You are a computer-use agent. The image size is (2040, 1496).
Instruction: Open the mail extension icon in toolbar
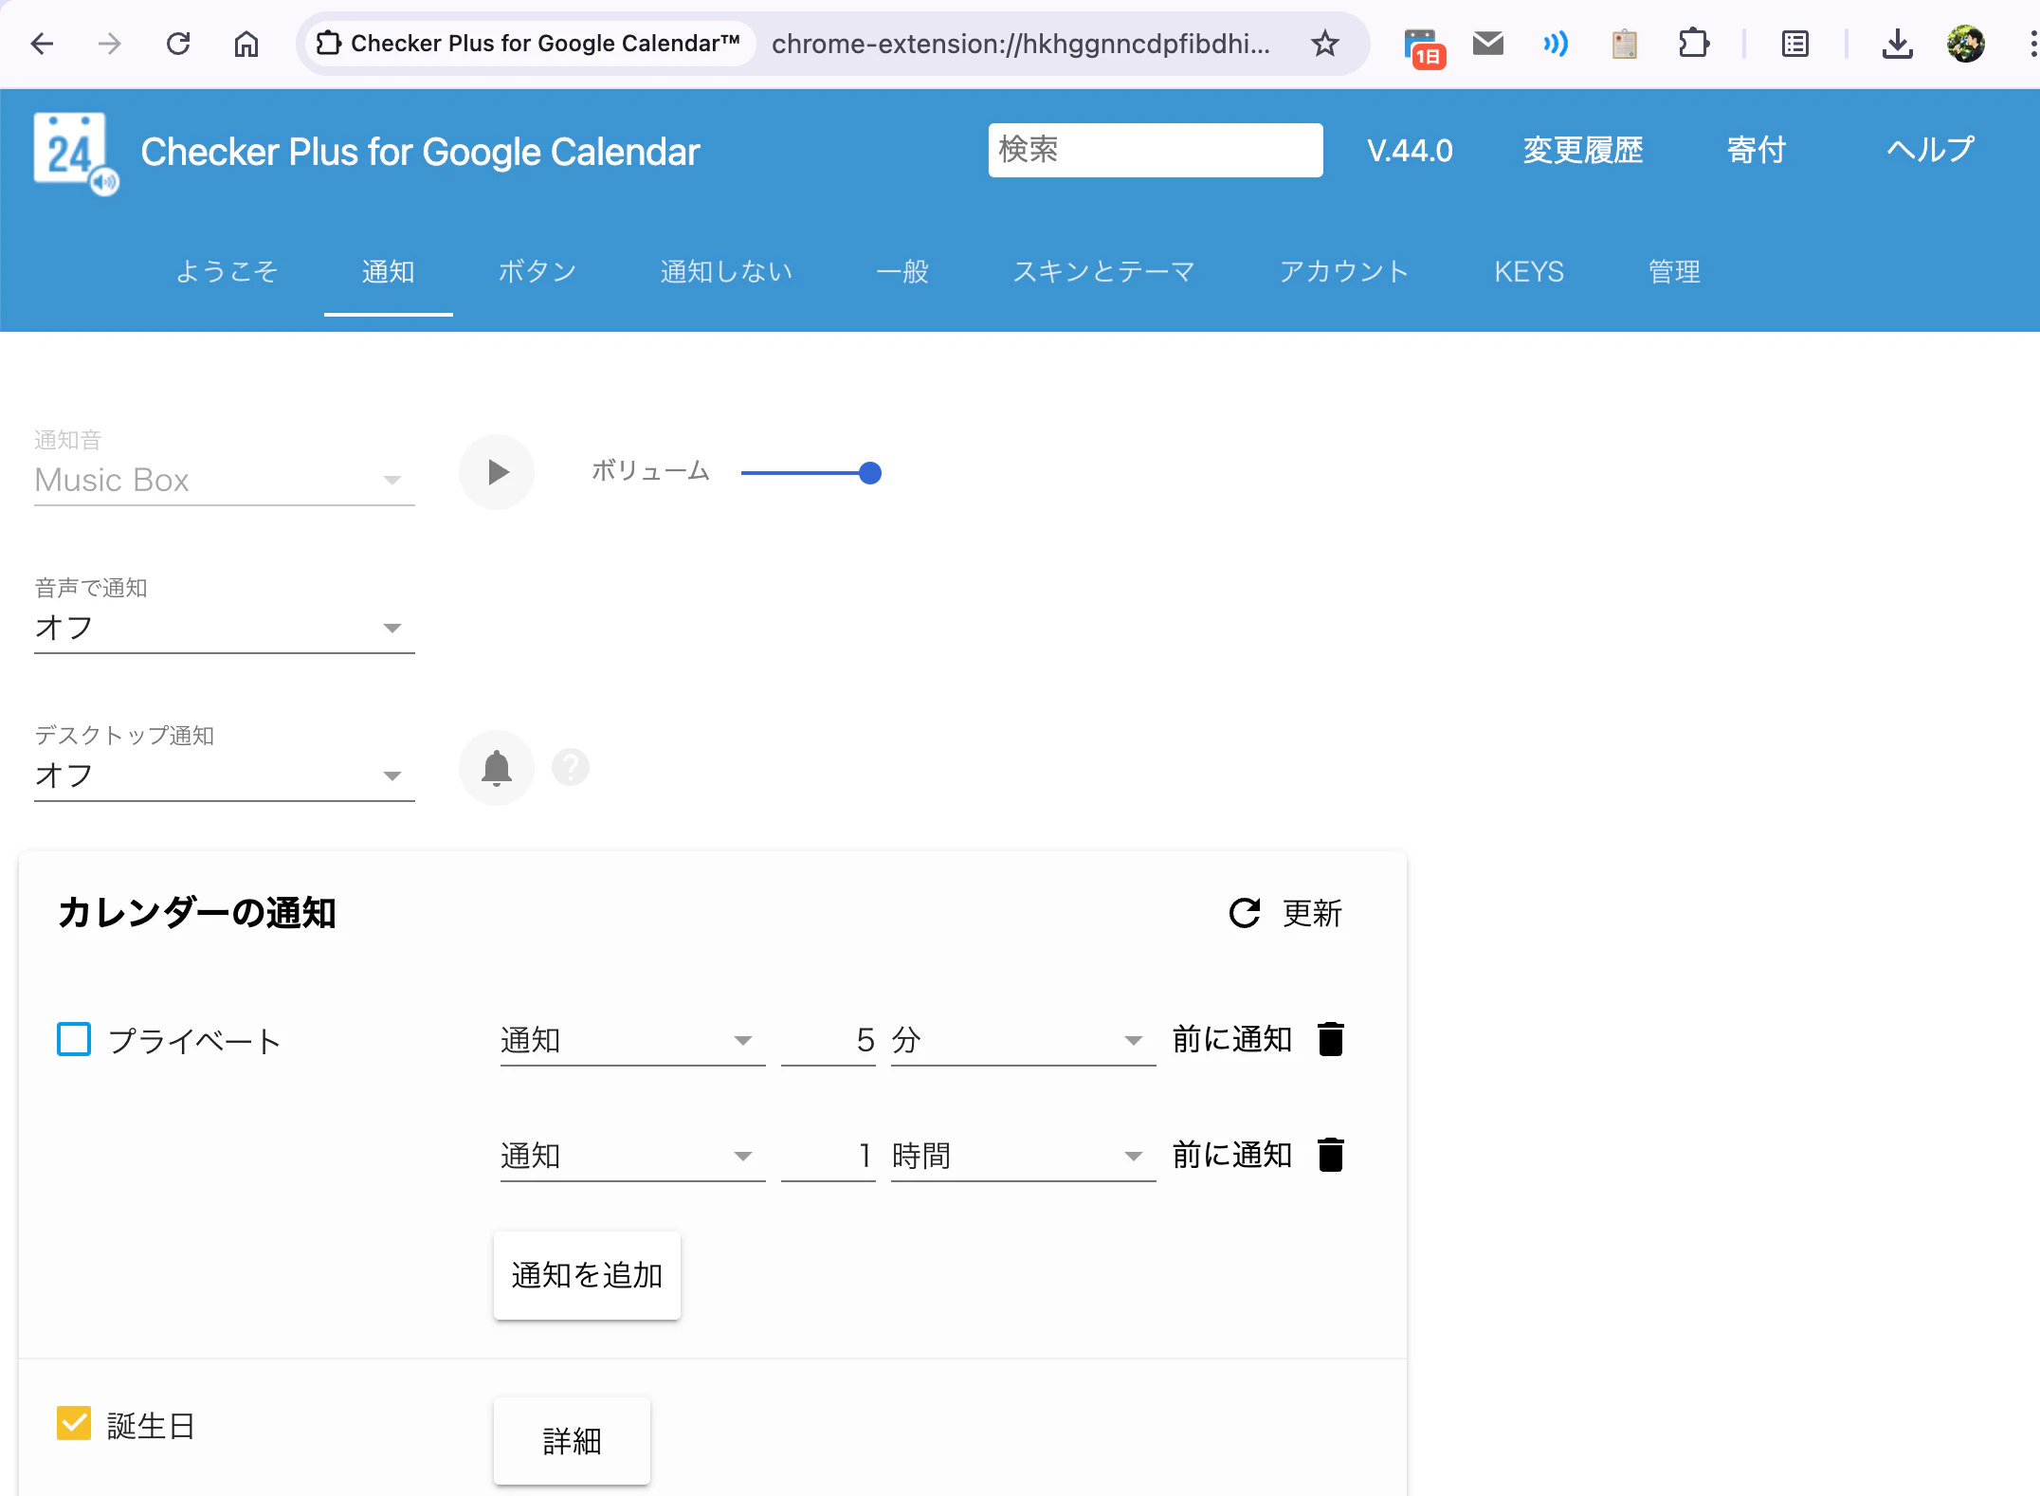(1488, 44)
